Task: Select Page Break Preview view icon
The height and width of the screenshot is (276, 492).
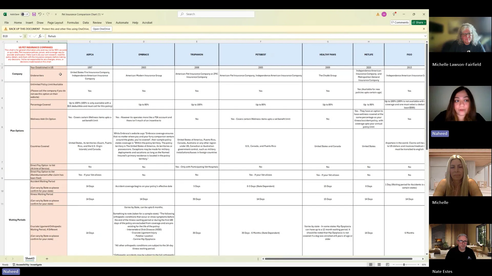Action: click(x=387, y=264)
